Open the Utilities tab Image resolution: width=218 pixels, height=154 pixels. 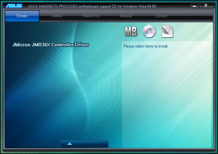coord(57,16)
